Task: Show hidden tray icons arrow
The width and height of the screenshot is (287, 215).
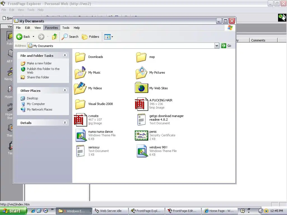Action: point(260,211)
